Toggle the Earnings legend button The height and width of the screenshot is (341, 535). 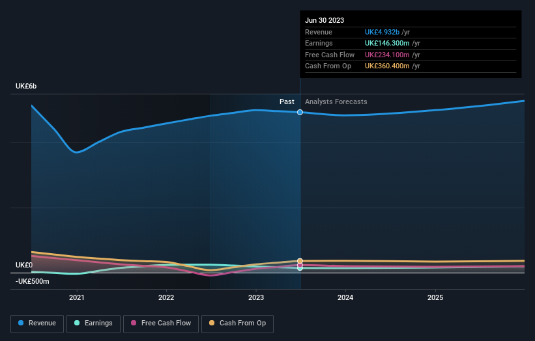point(93,323)
